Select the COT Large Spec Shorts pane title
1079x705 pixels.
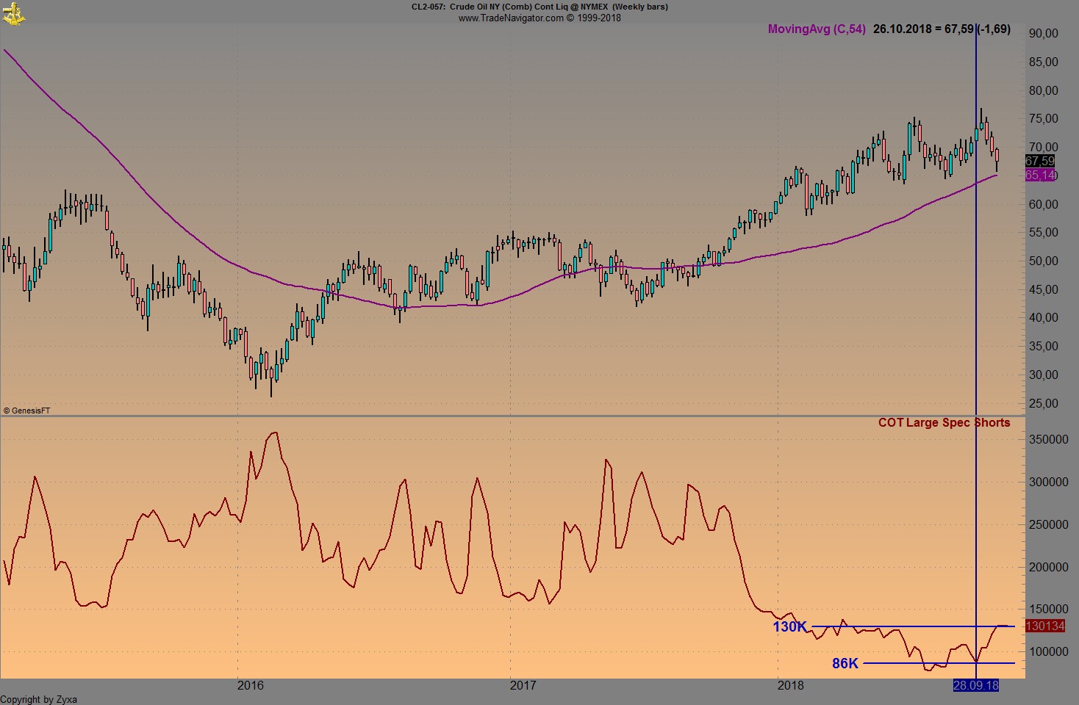coord(944,422)
